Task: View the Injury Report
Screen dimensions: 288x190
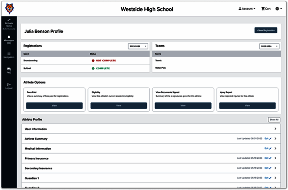Action: click(247, 106)
